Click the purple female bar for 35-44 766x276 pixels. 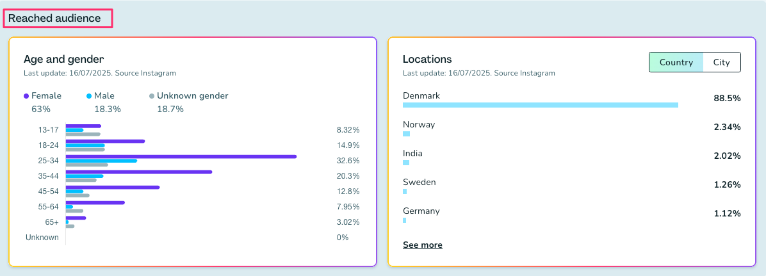coord(138,172)
